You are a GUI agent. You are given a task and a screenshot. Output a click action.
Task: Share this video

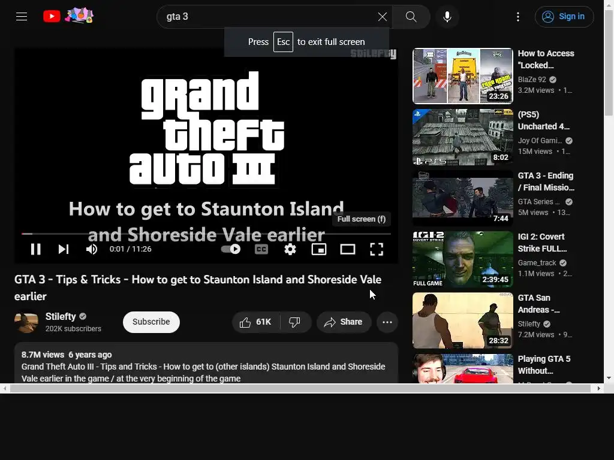tap(344, 322)
